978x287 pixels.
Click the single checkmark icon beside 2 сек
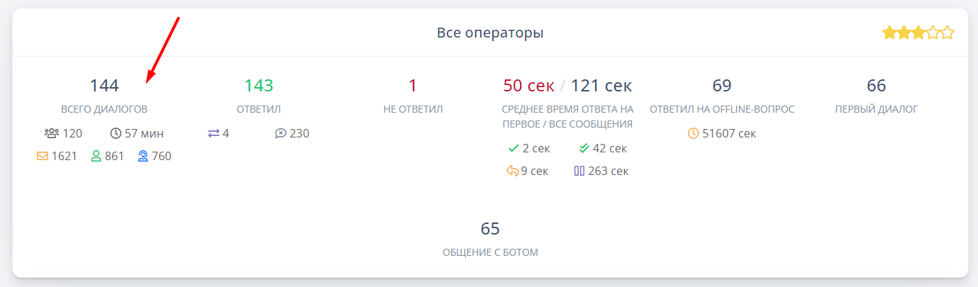513,148
